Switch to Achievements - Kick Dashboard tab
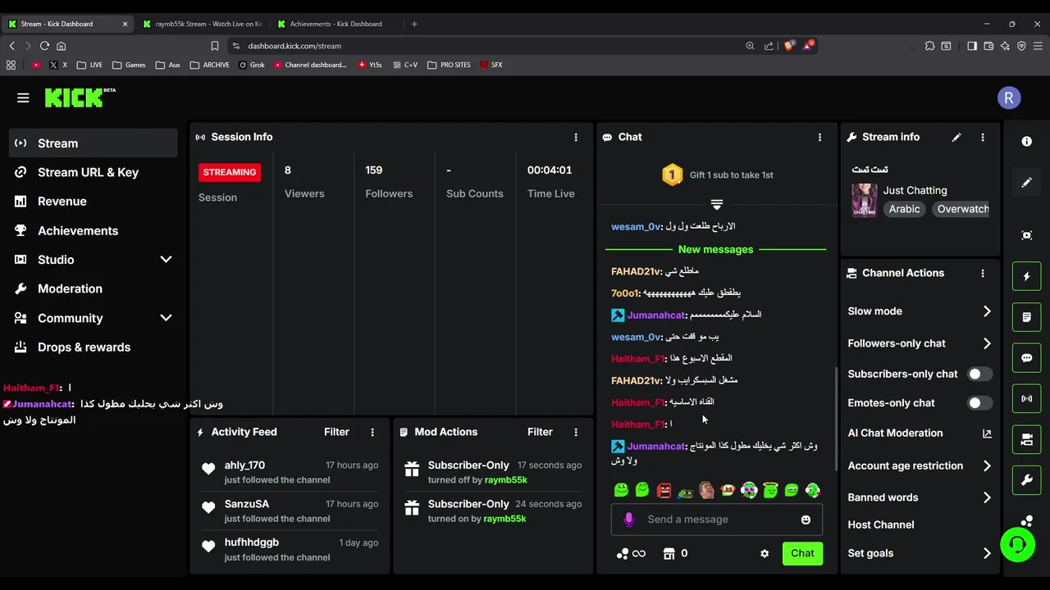The width and height of the screenshot is (1050, 590). pyautogui.click(x=336, y=24)
